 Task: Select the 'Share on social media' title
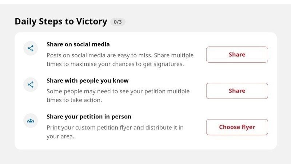coord(78,44)
